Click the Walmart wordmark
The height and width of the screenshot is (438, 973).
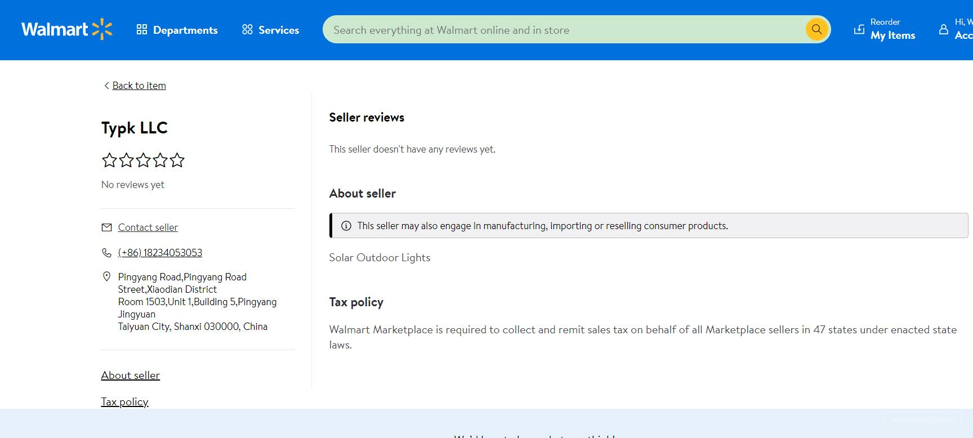point(55,29)
